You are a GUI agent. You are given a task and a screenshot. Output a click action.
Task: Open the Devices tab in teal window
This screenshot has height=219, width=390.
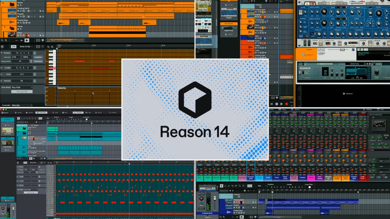(x=19, y=113)
